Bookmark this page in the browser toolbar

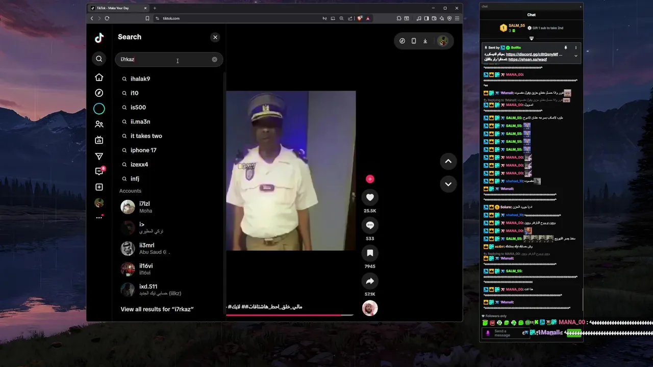click(147, 18)
